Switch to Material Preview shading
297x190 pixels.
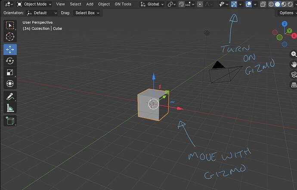coord(284,4)
